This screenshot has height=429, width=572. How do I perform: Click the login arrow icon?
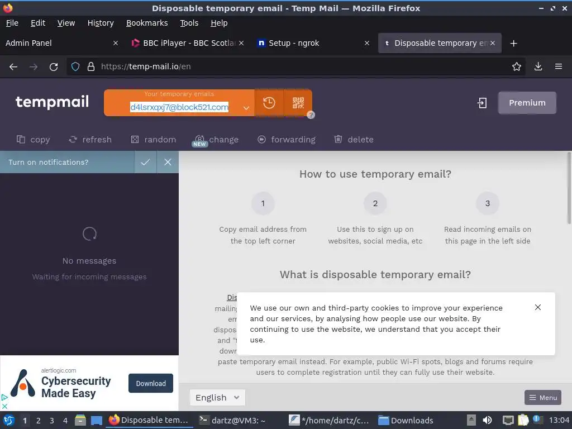click(x=482, y=103)
